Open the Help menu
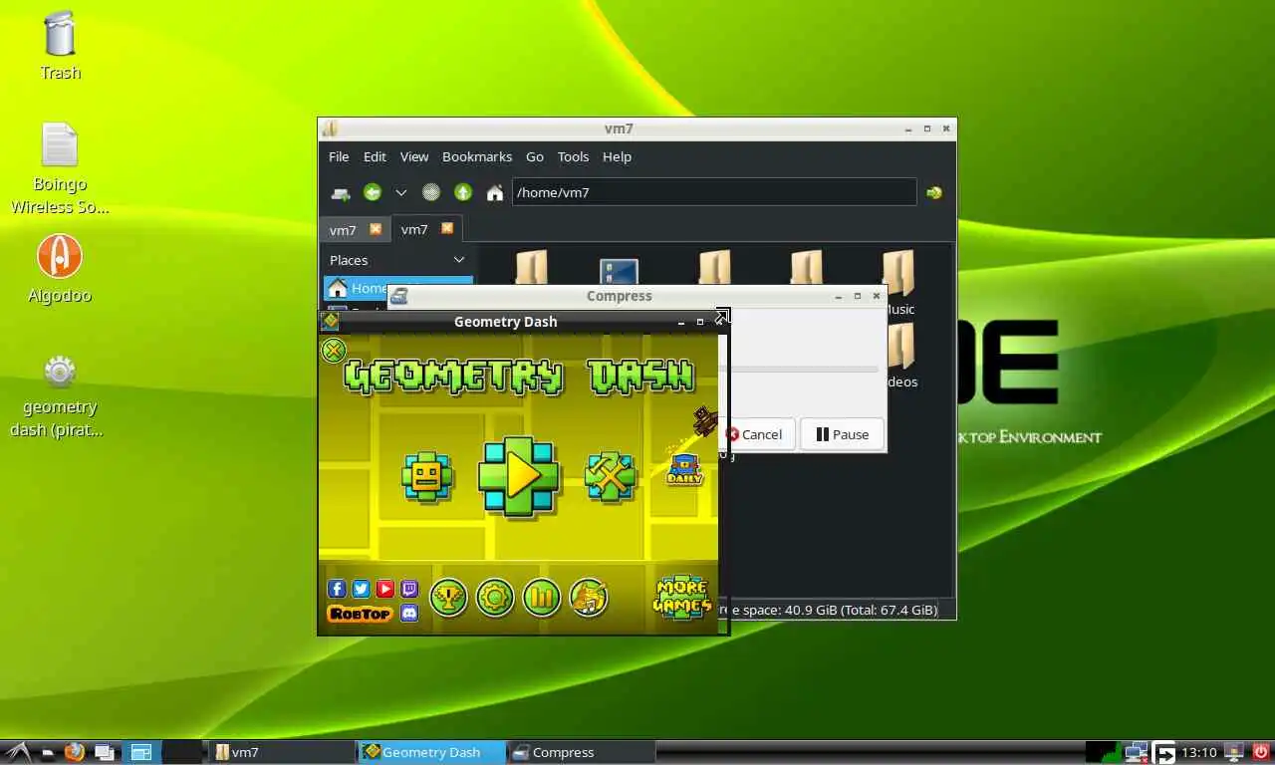 pos(617,156)
